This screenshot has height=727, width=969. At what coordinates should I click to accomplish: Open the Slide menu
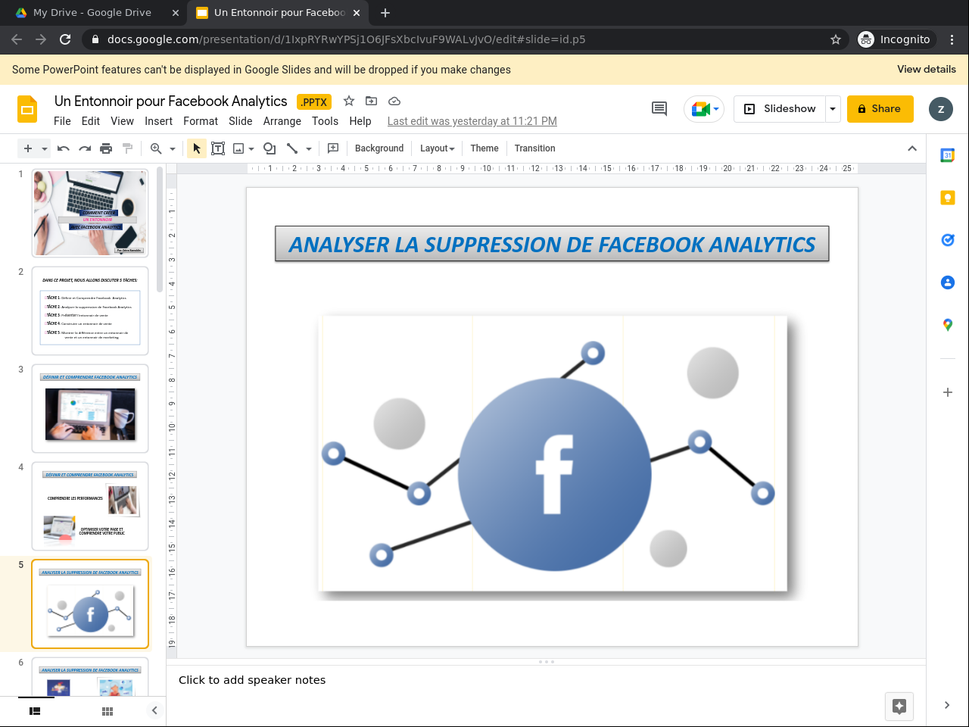click(241, 121)
